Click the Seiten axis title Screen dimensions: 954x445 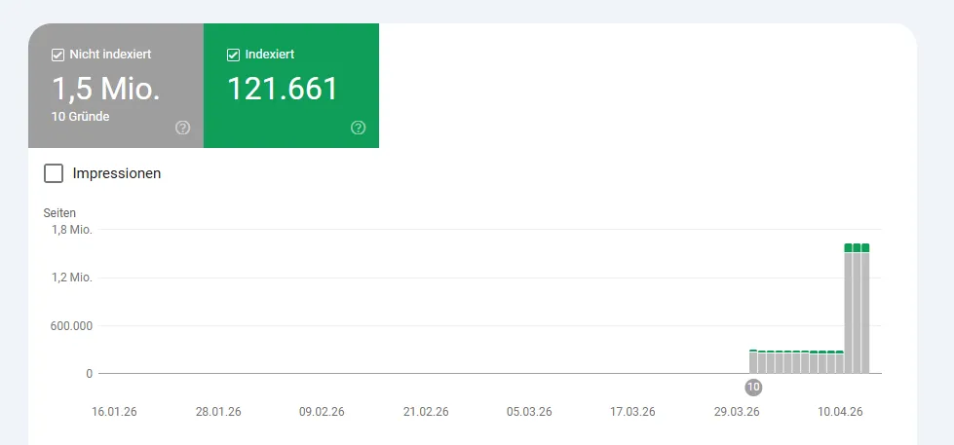click(59, 212)
